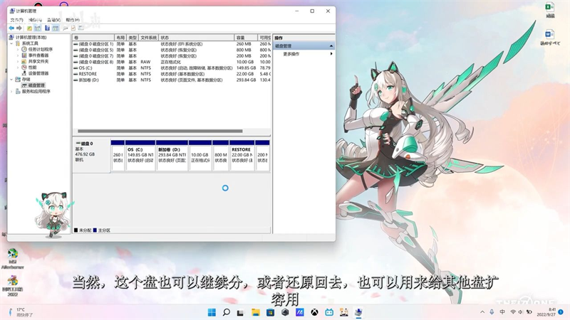Viewport: 570px width, 320px height.
Task: Open Task View from the taskbar
Action: 240,312
